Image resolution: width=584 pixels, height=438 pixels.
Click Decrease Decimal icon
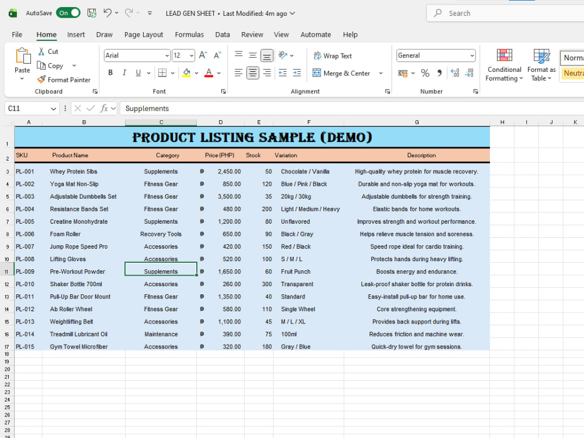click(x=470, y=73)
